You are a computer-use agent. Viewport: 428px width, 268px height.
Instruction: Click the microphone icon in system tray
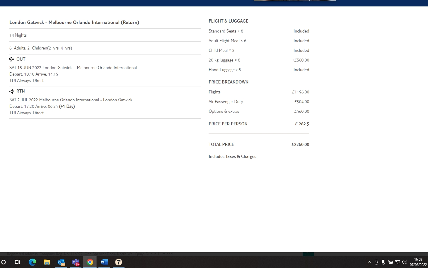(383, 262)
